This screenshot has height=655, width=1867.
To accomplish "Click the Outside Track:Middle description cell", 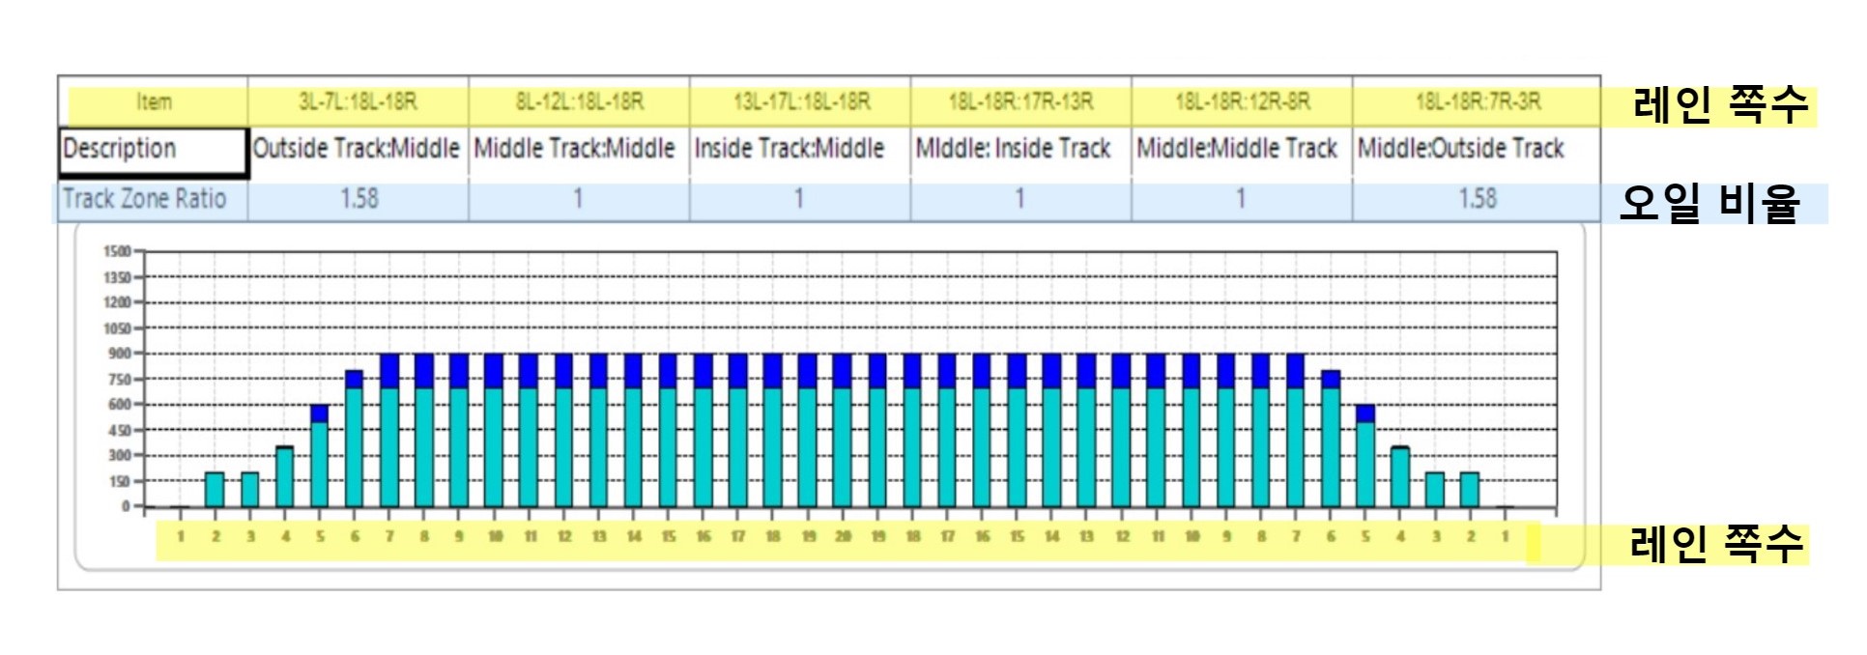I will (x=359, y=152).
